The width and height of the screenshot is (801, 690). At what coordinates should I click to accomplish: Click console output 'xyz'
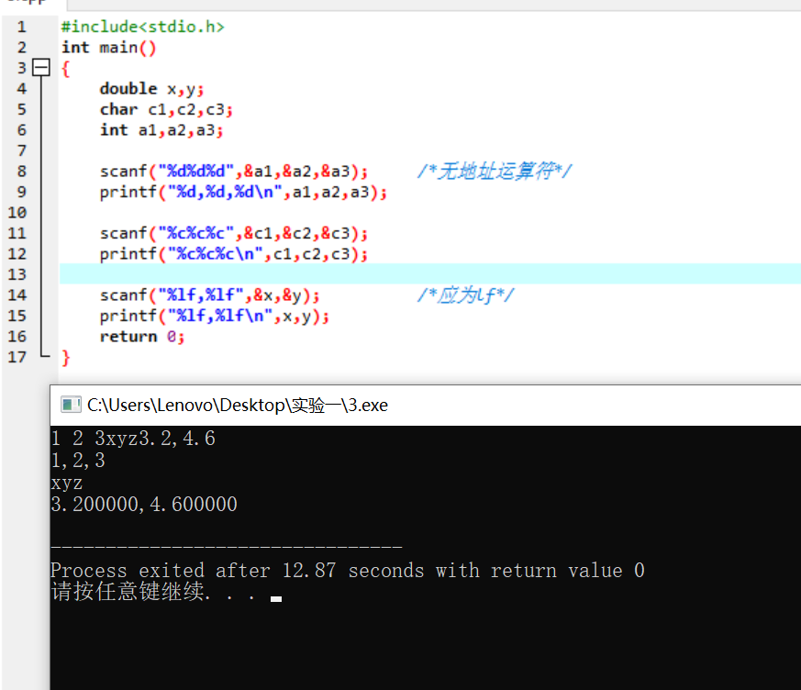(x=67, y=483)
